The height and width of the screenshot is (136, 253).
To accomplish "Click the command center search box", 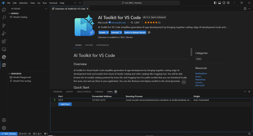I will (131, 3).
